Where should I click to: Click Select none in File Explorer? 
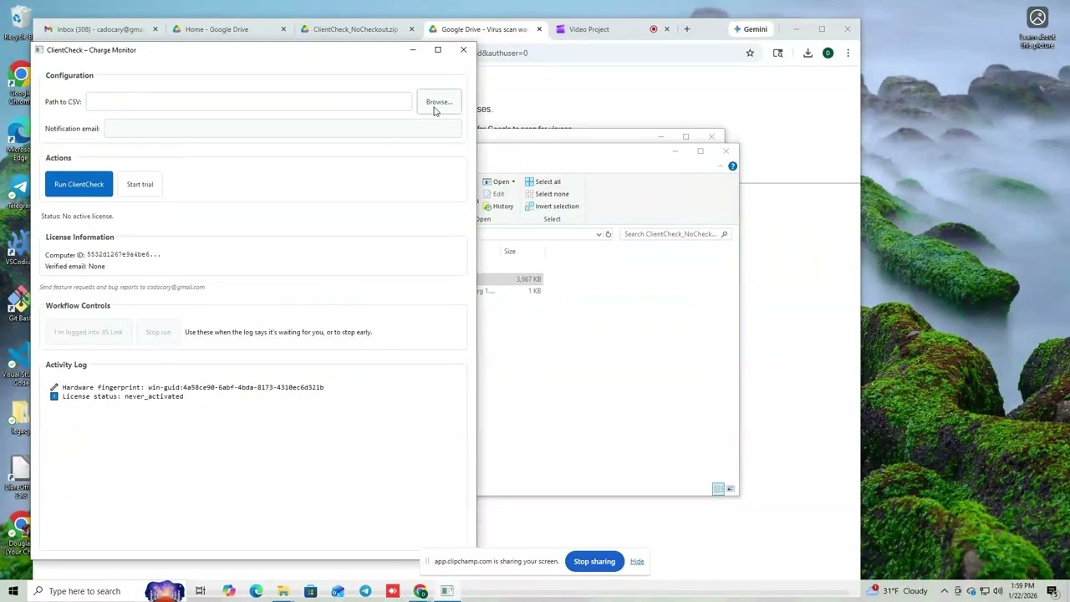pos(547,194)
